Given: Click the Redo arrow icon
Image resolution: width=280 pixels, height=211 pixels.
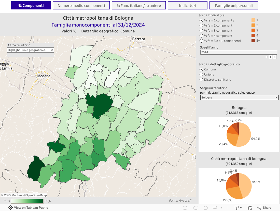Looking at the screenshot, I should pos(195,208).
